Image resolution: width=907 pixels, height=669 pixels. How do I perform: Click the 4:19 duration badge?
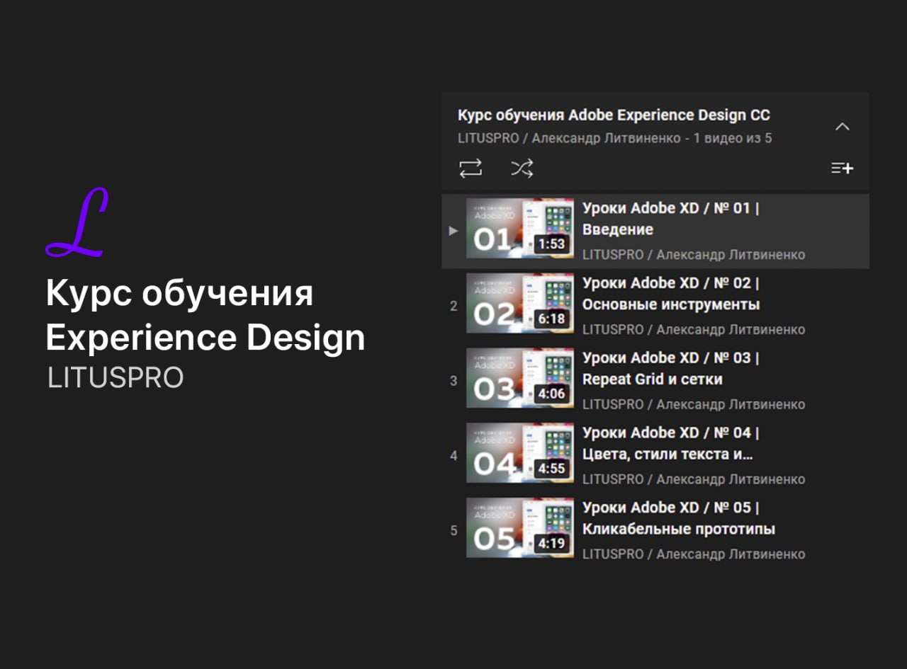(x=551, y=544)
